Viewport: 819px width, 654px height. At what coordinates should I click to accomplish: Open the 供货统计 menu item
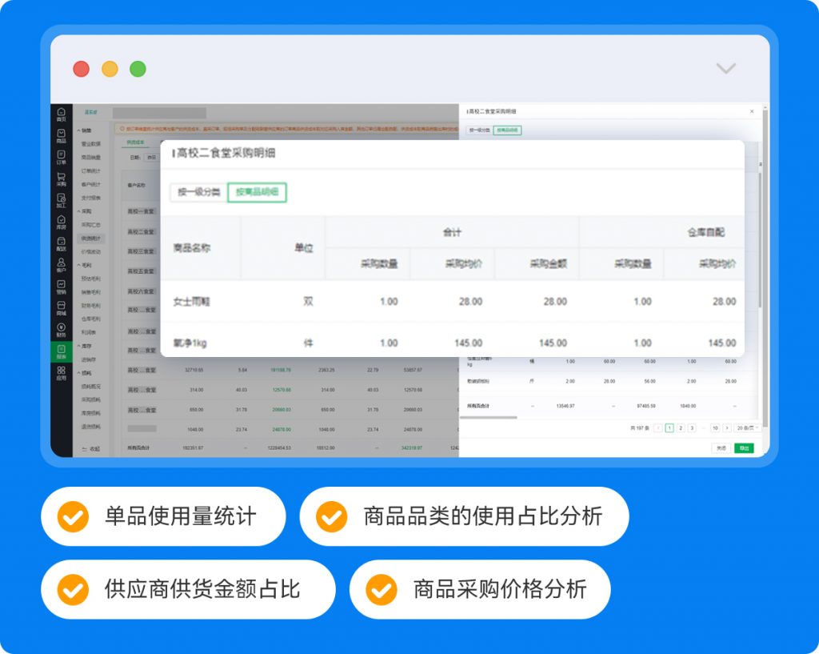[x=91, y=239]
